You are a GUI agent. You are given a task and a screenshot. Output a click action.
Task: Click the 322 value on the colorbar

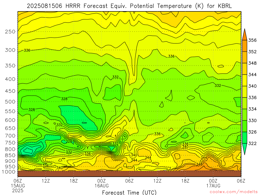[x=252, y=143]
